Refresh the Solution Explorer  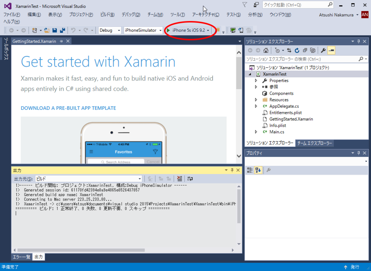pyautogui.click(x=297, y=50)
